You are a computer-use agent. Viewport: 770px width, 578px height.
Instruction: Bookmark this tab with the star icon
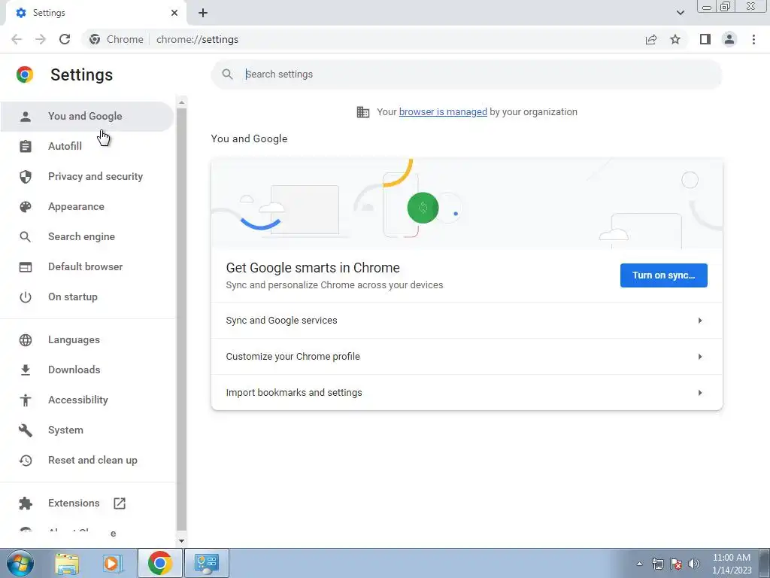(675, 39)
